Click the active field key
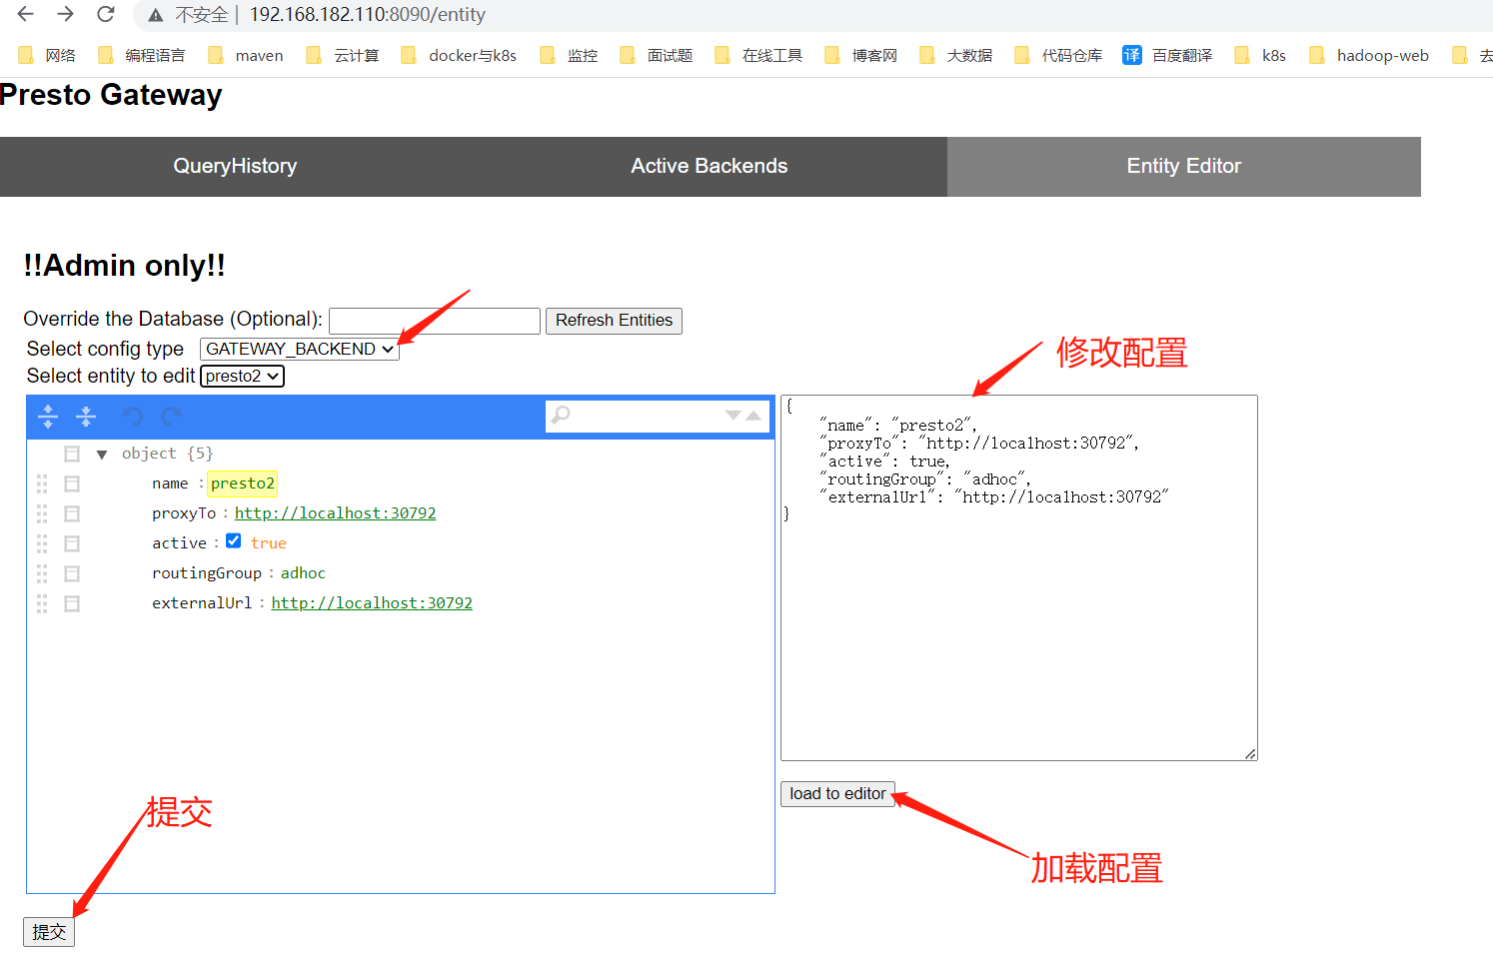This screenshot has width=1493, height=959. [180, 543]
